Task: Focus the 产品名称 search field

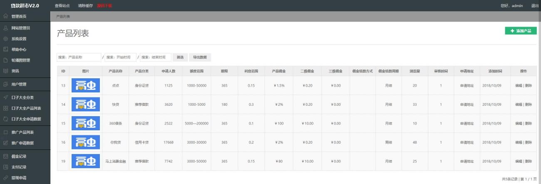Action: [x=79, y=57]
